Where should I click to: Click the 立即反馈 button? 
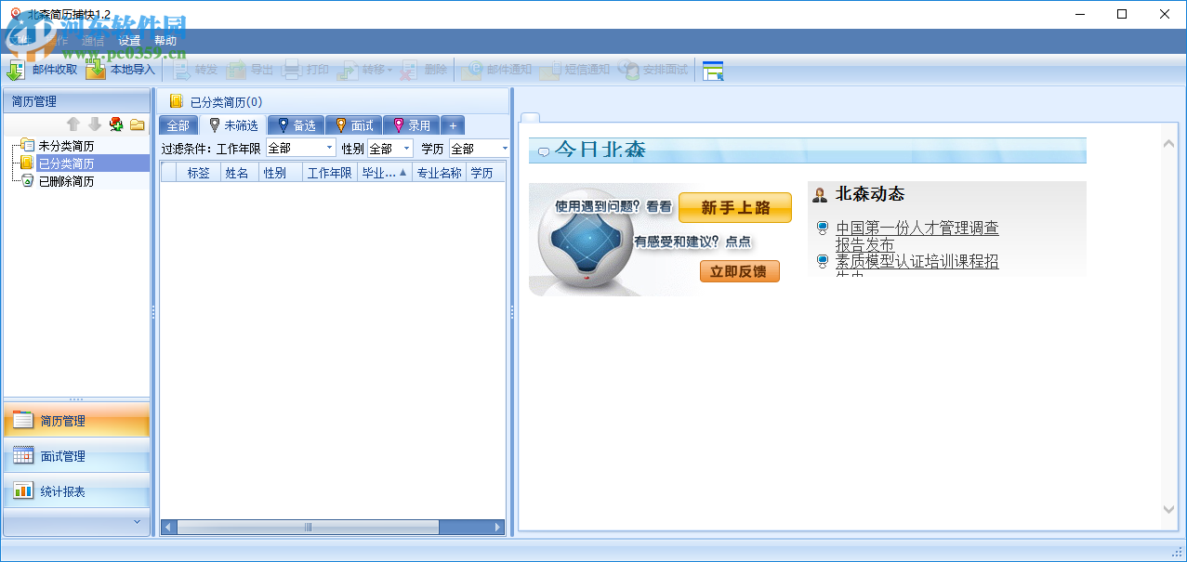click(x=739, y=271)
